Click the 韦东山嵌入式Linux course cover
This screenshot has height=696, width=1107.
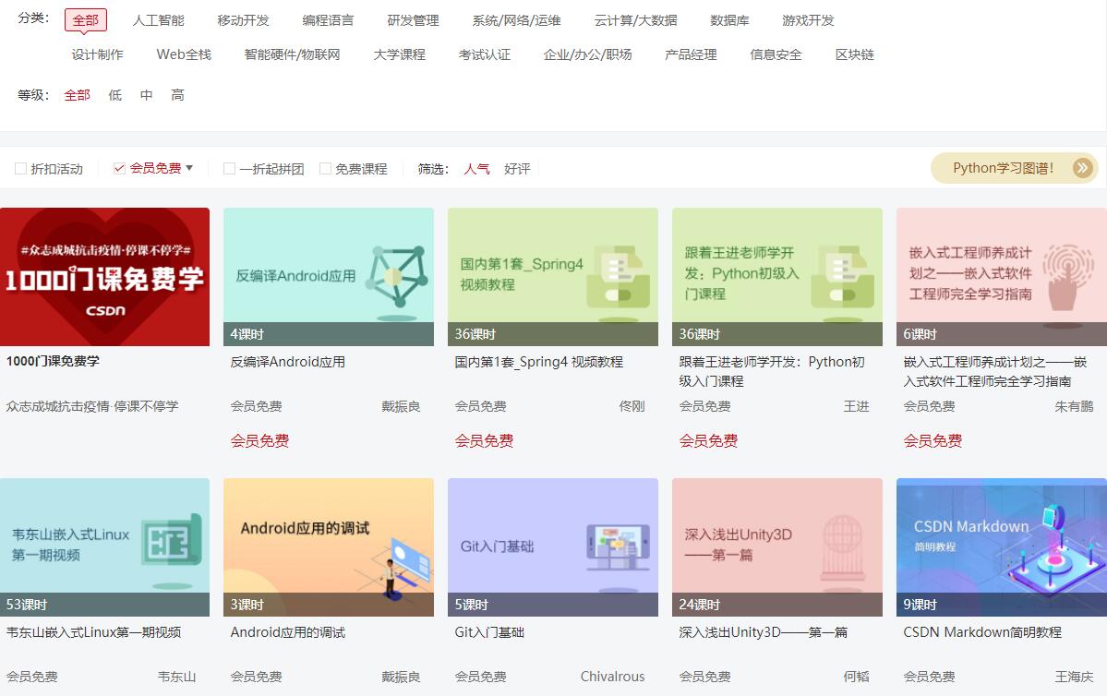tap(104, 546)
